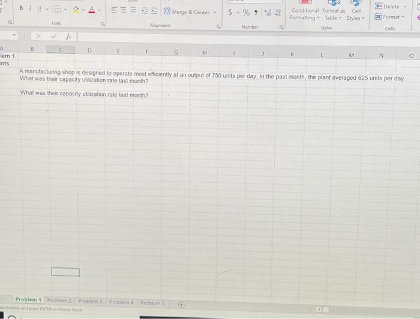Open the Number format dialog launcher
The height and width of the screenshot is (319, 420).
coord(281,28)
